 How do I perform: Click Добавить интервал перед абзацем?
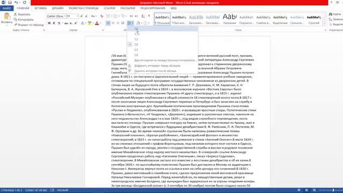coord(162,65)
